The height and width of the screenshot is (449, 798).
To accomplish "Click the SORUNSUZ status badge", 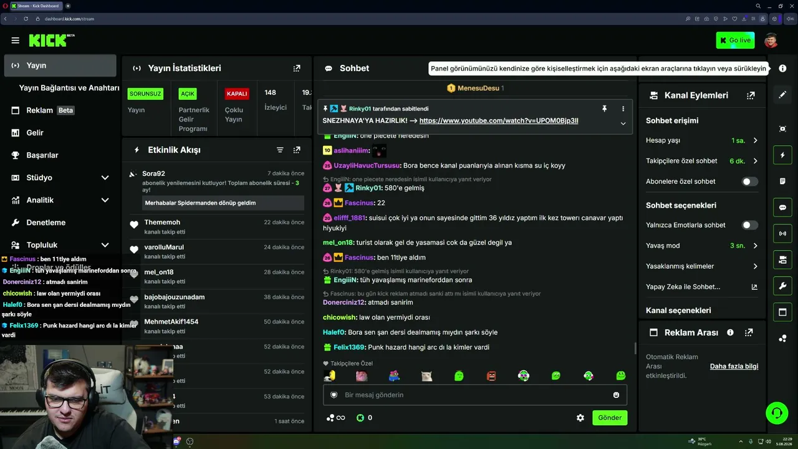I will click(x=145, y=94).
